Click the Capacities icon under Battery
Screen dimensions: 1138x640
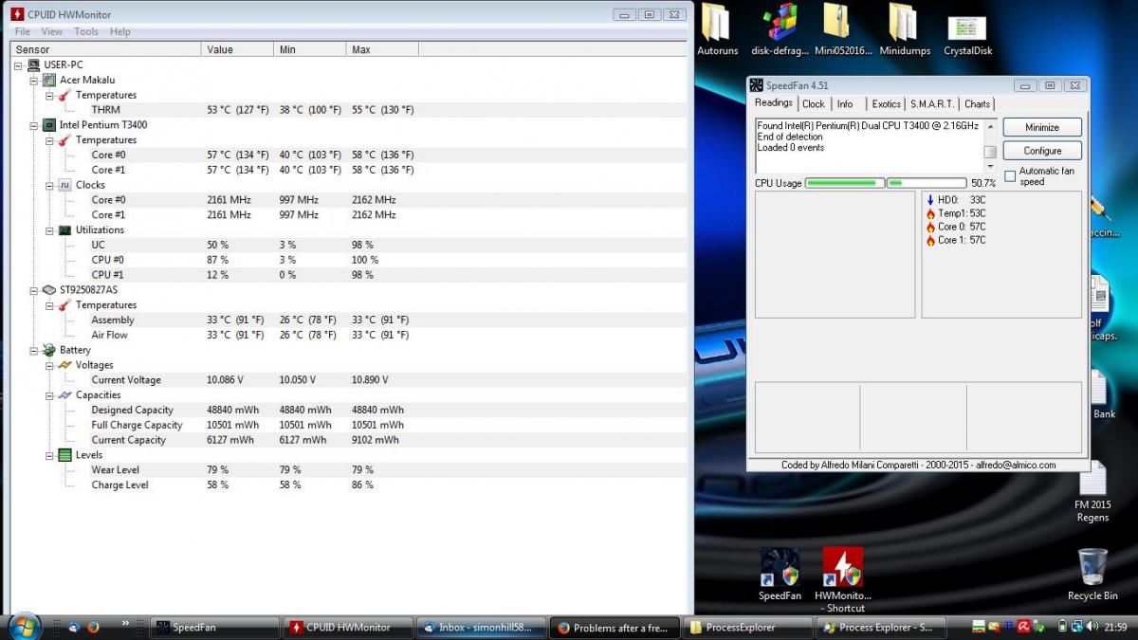point(64,394)
